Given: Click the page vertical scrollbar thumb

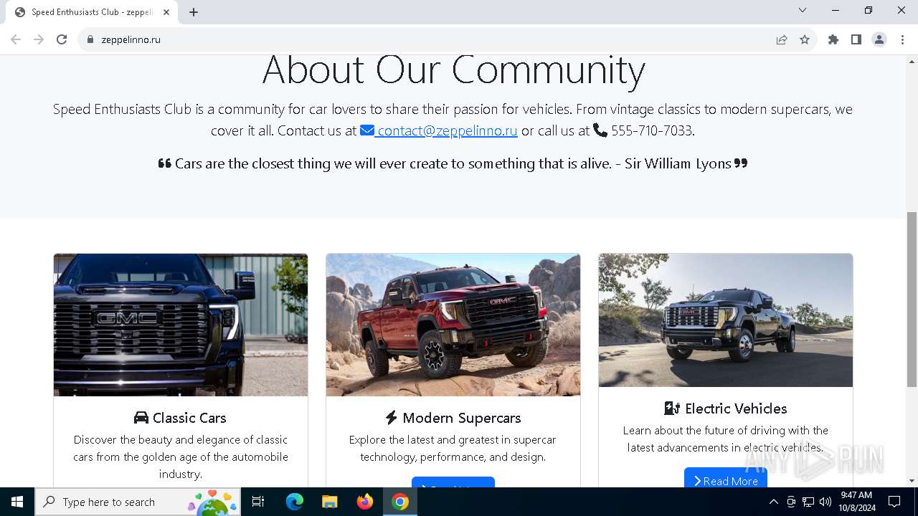Looking at the screenshot, I should pyautogui.click(x=912, y=300).
